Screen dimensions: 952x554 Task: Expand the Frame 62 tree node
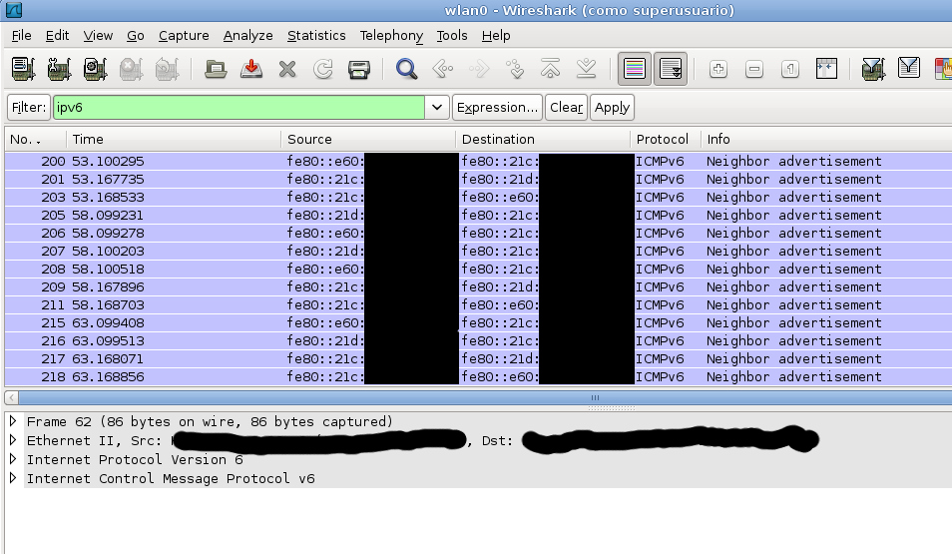point(13,420)
